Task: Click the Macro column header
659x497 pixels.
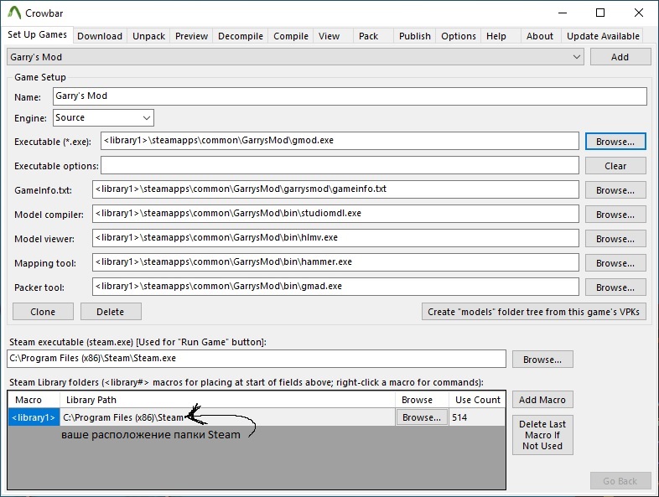Action: coord(34,400)
